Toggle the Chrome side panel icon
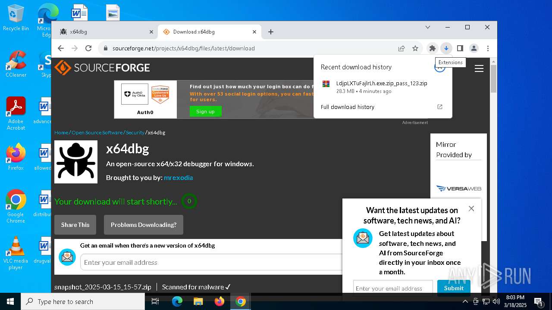The width and height of the screenshot is (552, 310). (x=460, y=48)
